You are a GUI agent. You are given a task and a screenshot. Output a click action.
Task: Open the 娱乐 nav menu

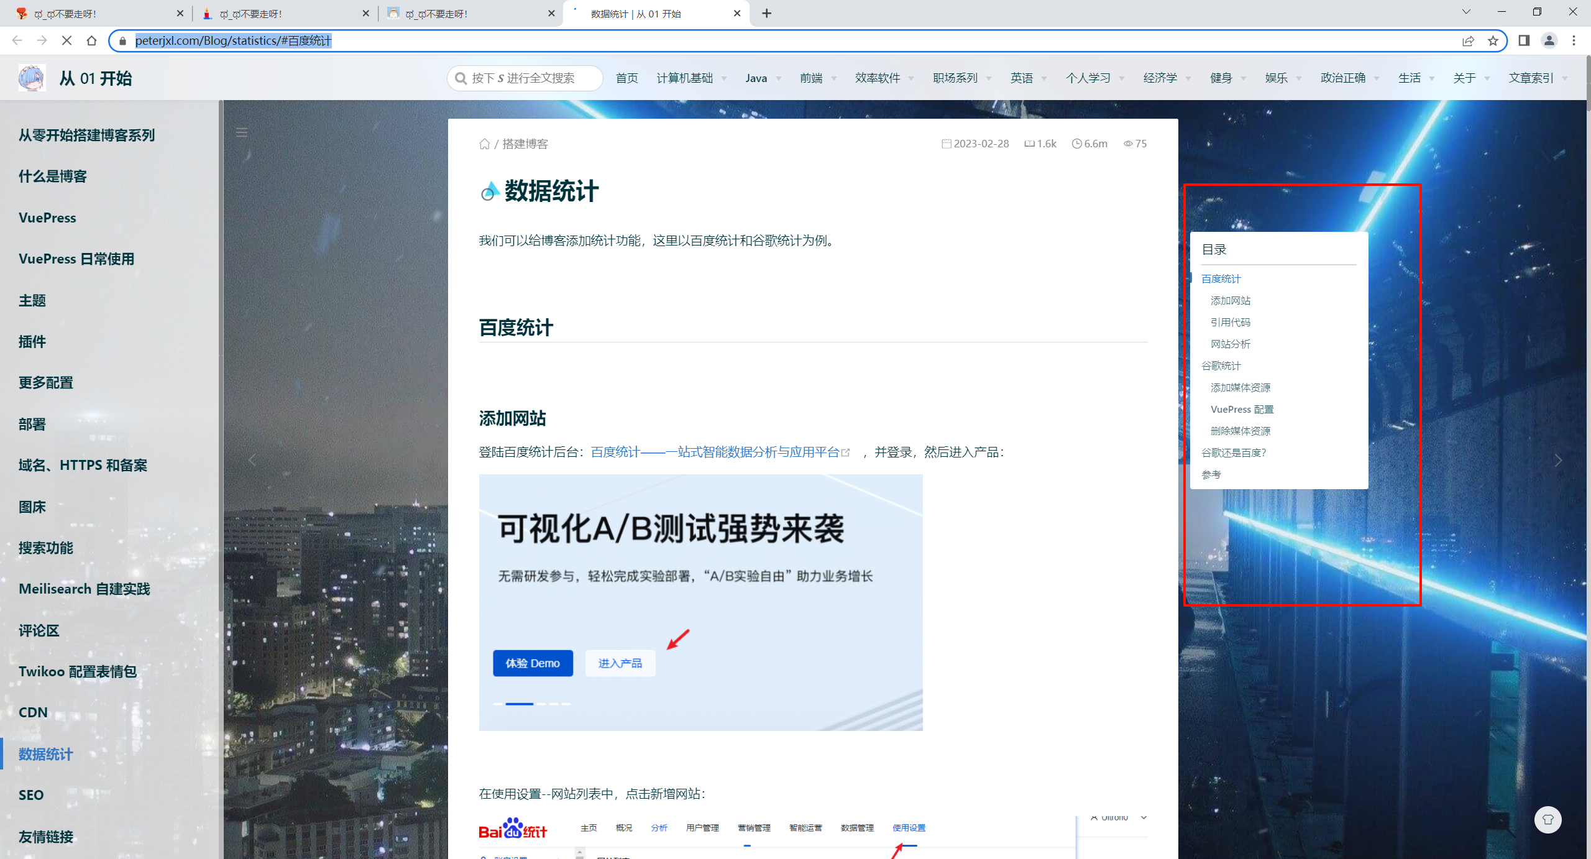click(1283, 78)
